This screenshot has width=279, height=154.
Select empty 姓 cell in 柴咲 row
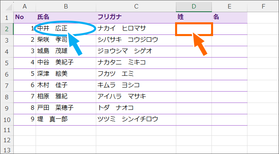coord(194,41)
